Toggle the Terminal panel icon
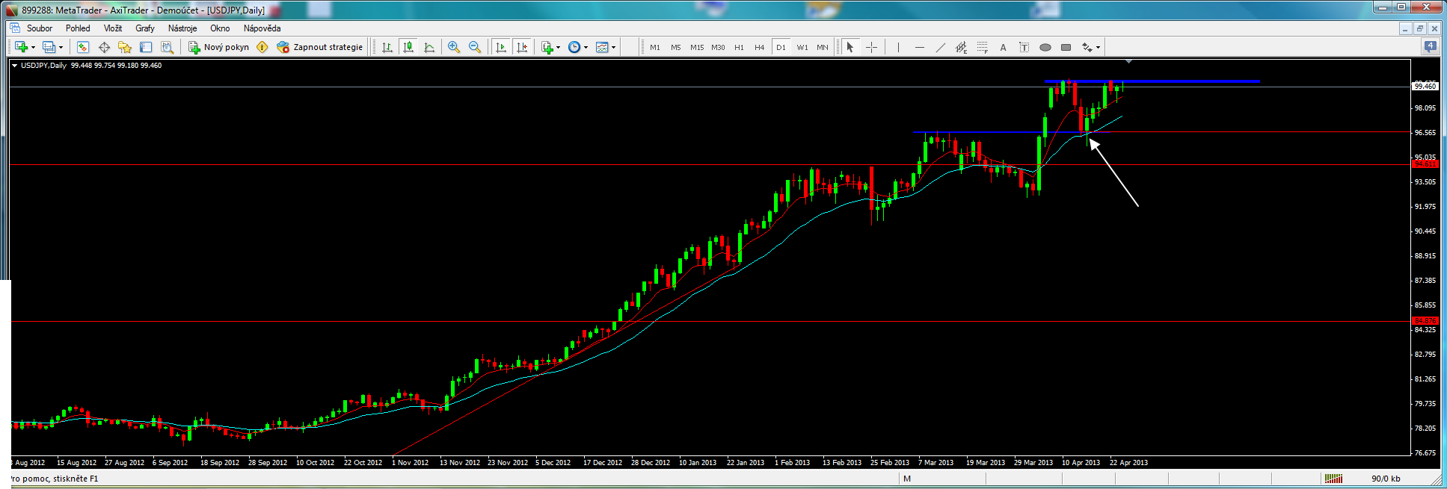This screenshot has width=1447, height=489. click(x=146, y=47)
